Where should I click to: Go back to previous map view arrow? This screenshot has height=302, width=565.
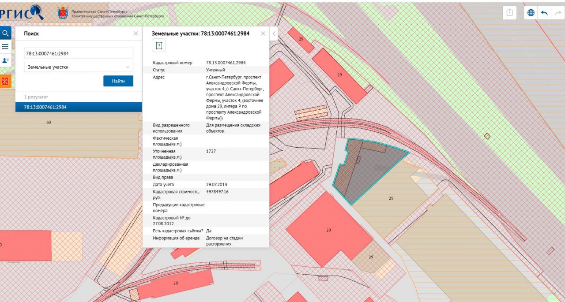[544, 13]
